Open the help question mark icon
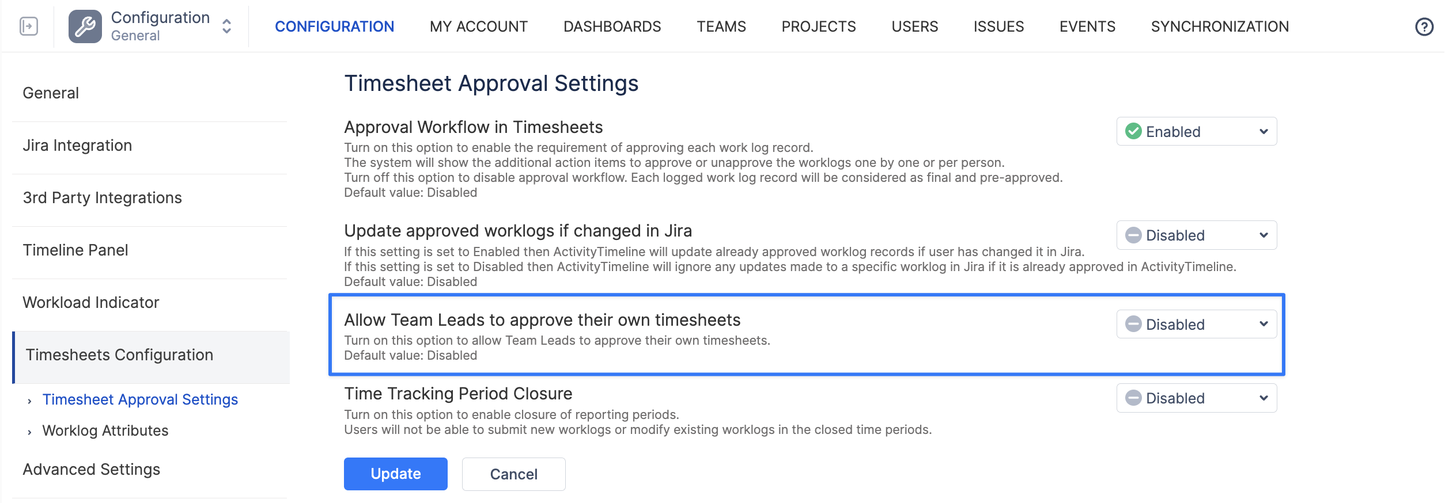 (1424, 26)
